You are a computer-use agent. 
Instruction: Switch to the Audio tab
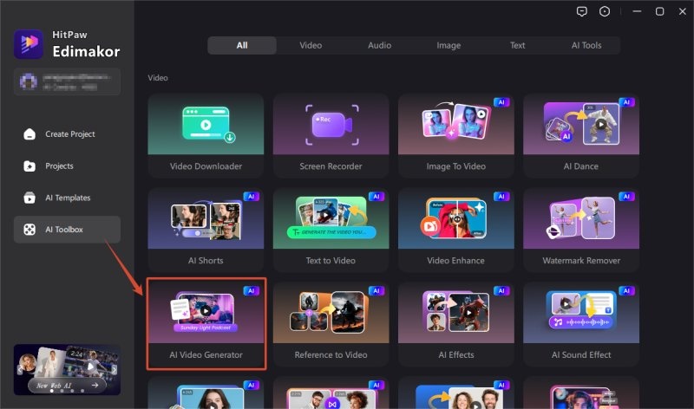pyautogui.click(x=380, y=45)
